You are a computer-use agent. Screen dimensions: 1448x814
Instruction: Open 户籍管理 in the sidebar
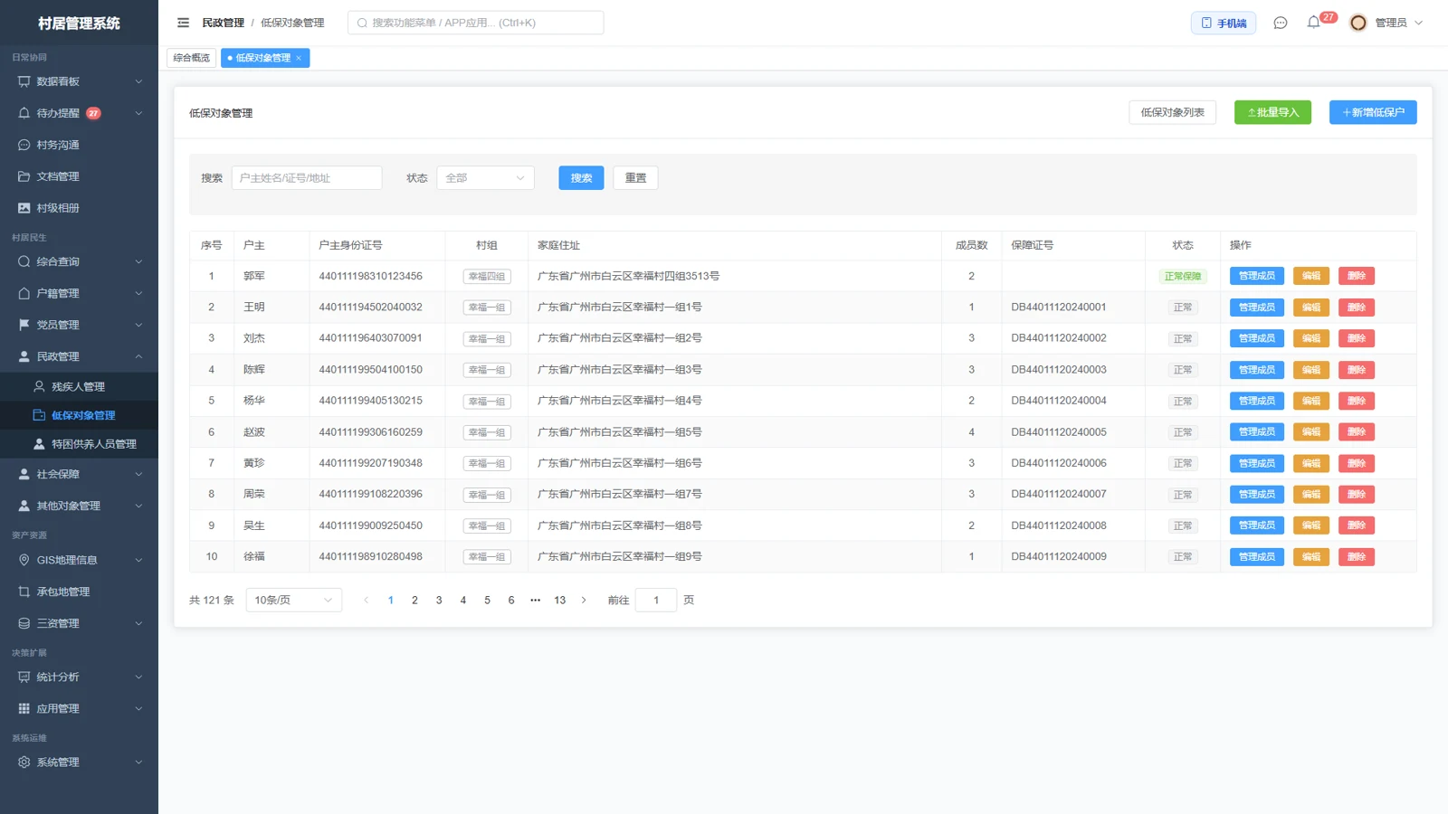click(x=79, y=293)
